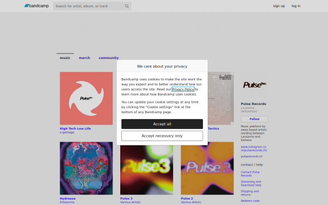Open the High Tech Low Life title link
This screenshot has width=328, height=205.
click(75, 128)
